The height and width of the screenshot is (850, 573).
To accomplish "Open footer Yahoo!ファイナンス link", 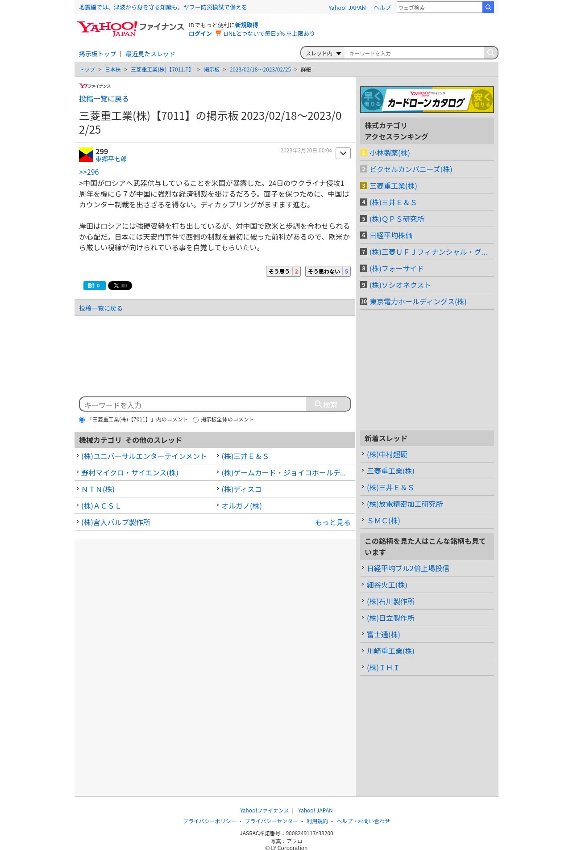I will pos(264,811).
